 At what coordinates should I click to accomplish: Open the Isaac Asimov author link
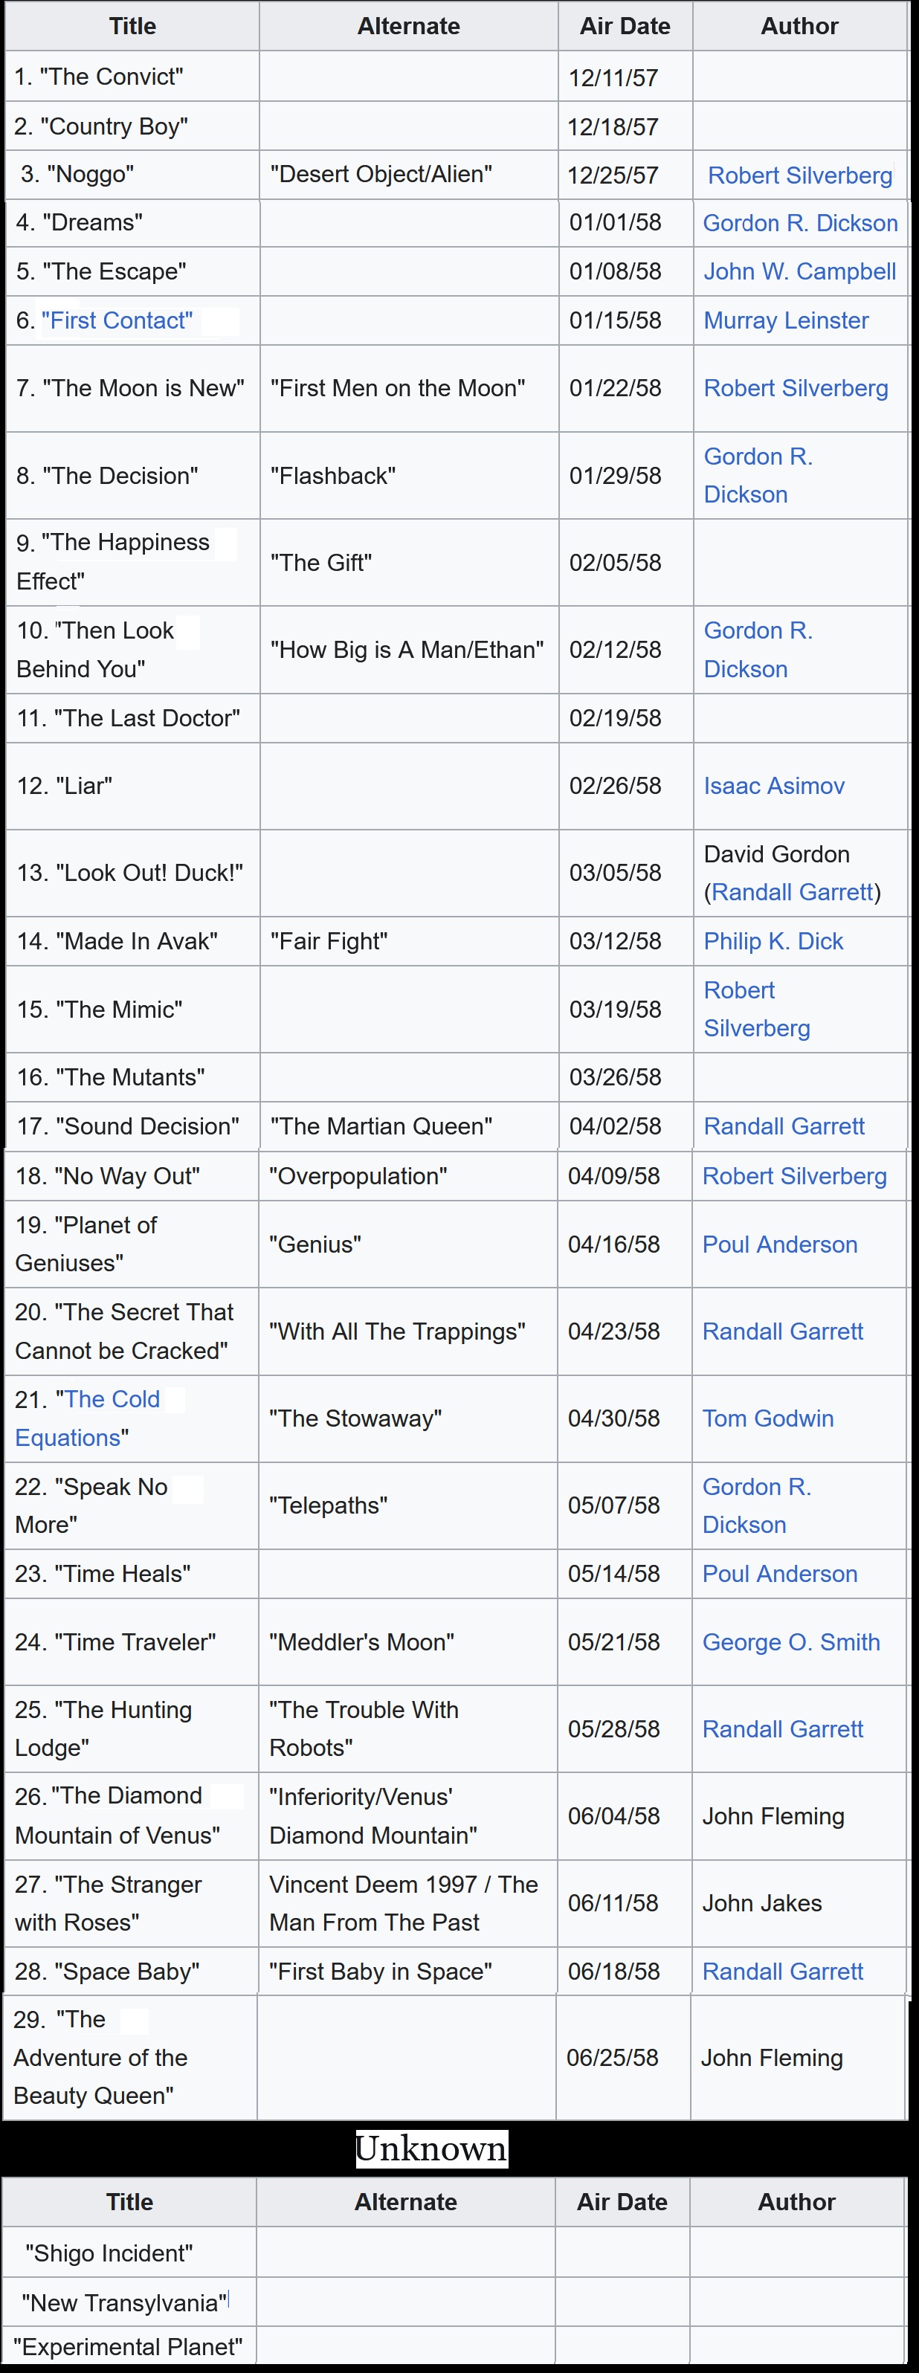773,786
